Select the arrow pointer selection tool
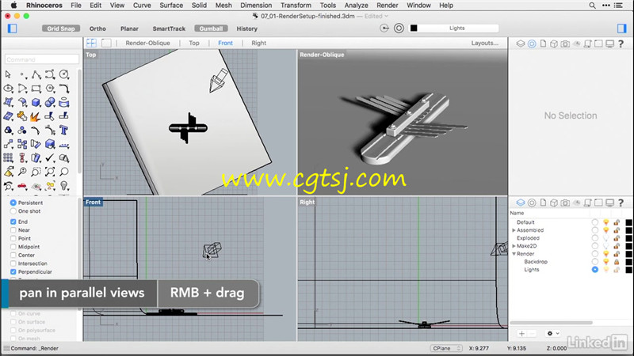Viewport: 634px width, 356px height. [x=8, y=74]
